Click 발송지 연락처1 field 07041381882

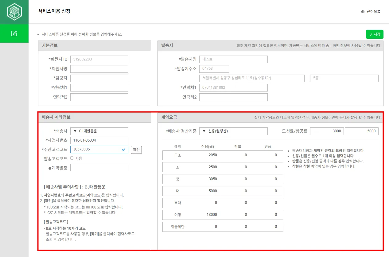[233, 88]
